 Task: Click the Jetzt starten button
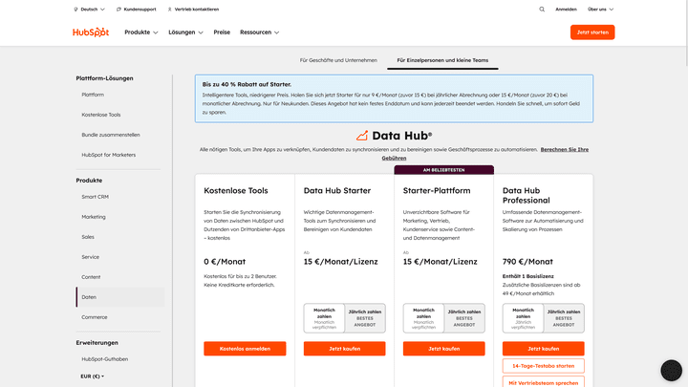coord(592,32)
